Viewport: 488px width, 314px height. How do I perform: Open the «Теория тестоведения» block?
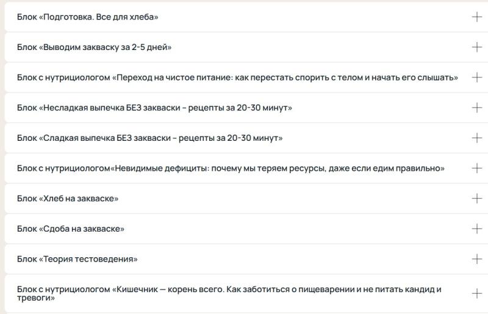coord(77,259)
